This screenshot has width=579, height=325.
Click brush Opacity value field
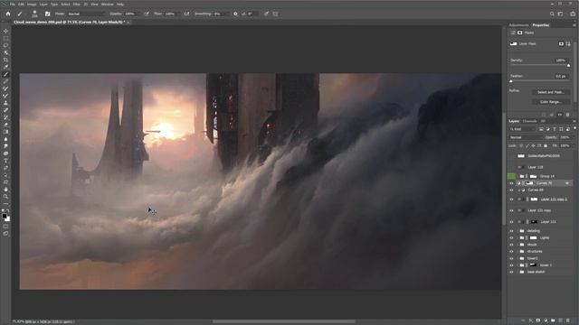(130, 14)
